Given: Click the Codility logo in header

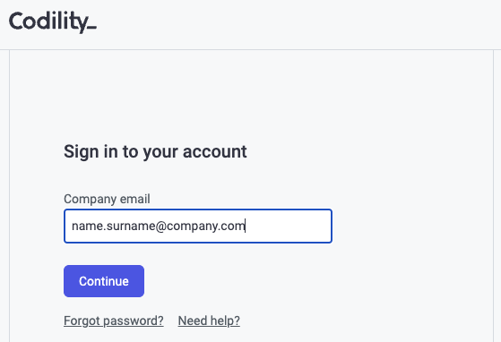Looking at the screenshot, I should (53, 22).
